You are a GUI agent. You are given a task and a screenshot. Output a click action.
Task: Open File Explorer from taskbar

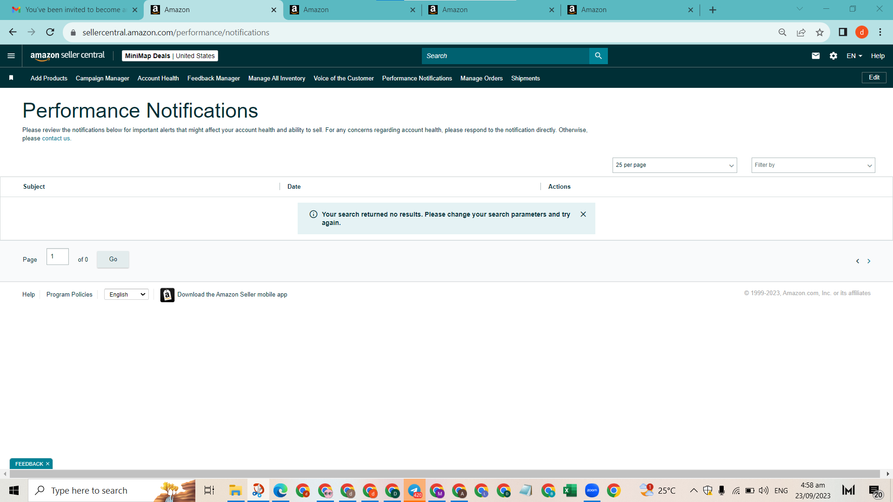[235, 490]
